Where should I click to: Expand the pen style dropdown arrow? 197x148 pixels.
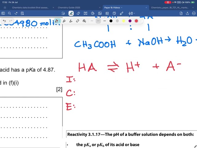(x=59, y=21)
